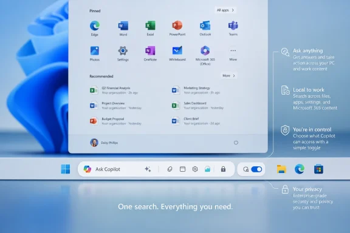The image size is (350, 233).
Task: Open Edge from the taskbar
Action: click(x=300, y=169)
